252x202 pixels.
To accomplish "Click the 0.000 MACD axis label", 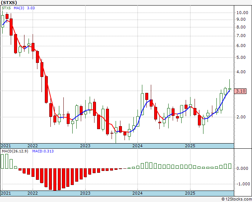I will pos(242,168).
